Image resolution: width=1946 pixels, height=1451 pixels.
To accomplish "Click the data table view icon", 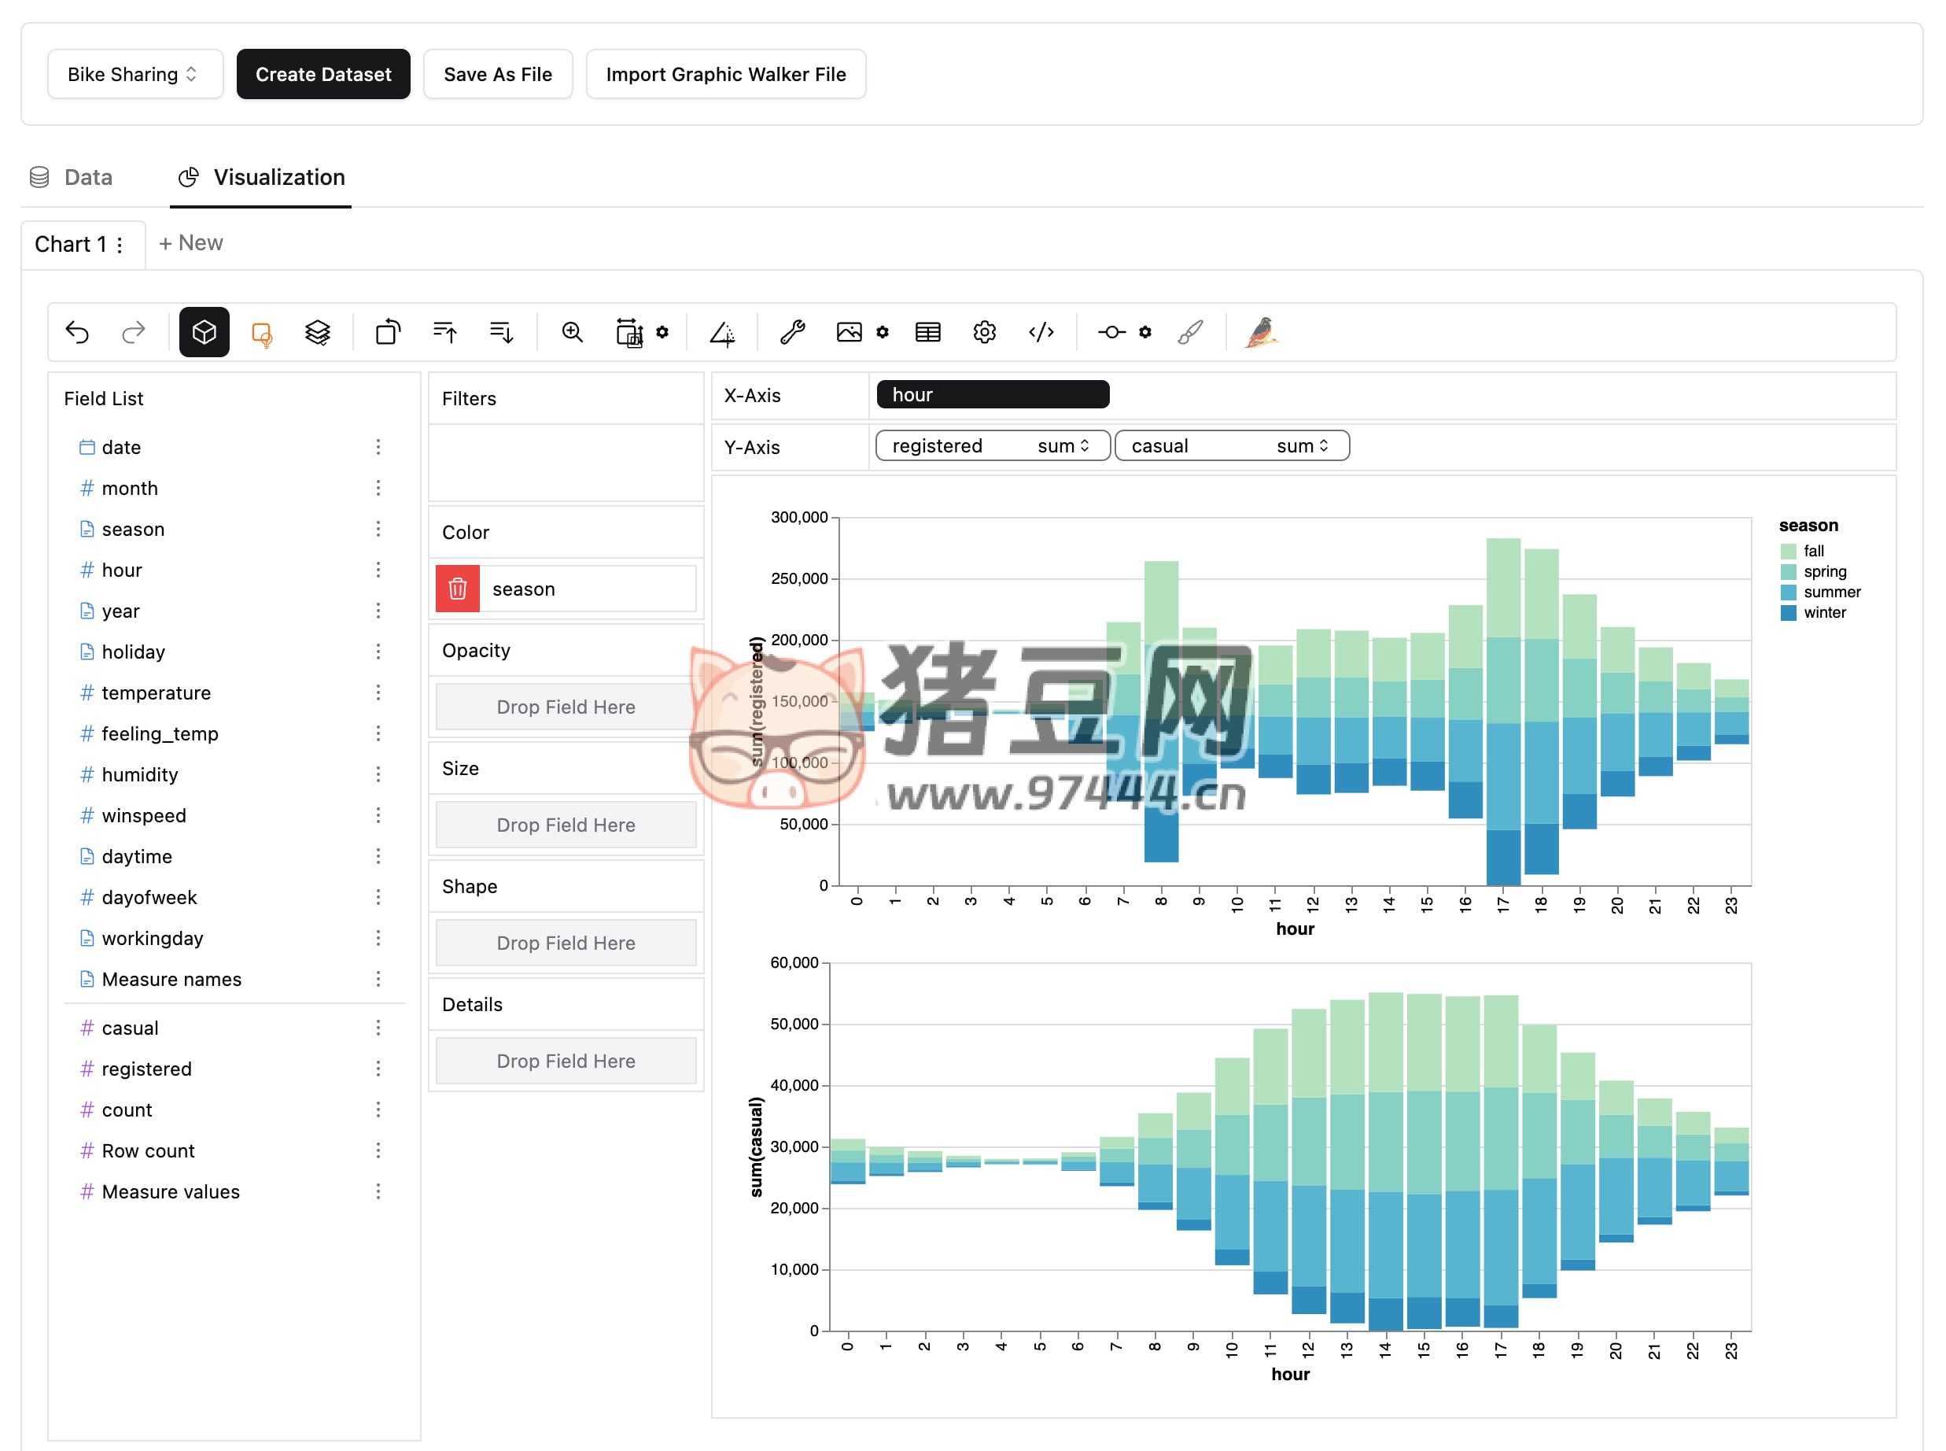I will coord(928,332).
